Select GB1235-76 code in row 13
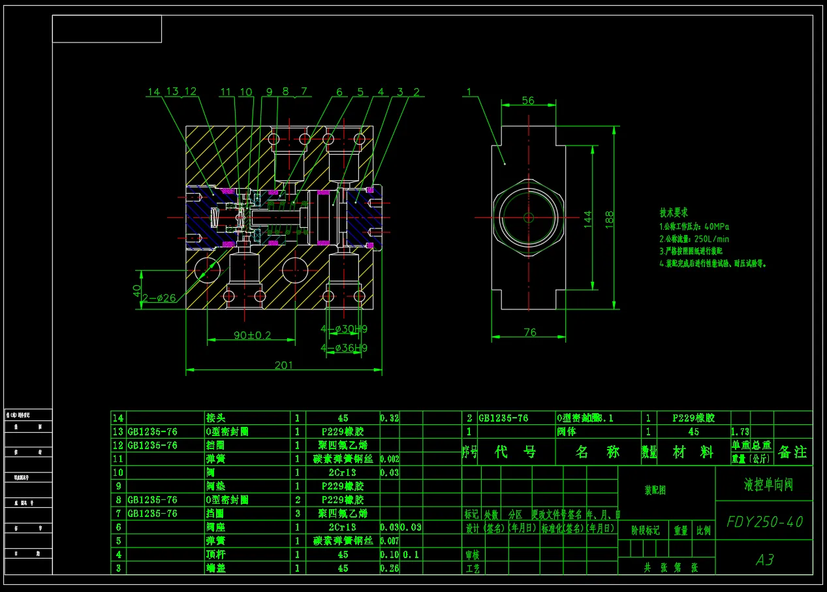 click(x=152, y=431)
